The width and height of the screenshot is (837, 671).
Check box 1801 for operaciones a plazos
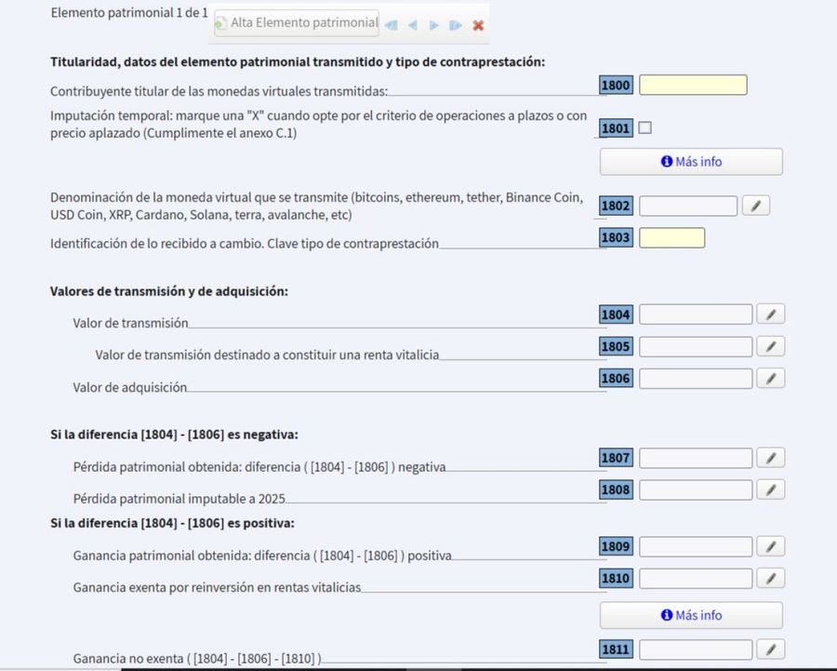(644, 128)
